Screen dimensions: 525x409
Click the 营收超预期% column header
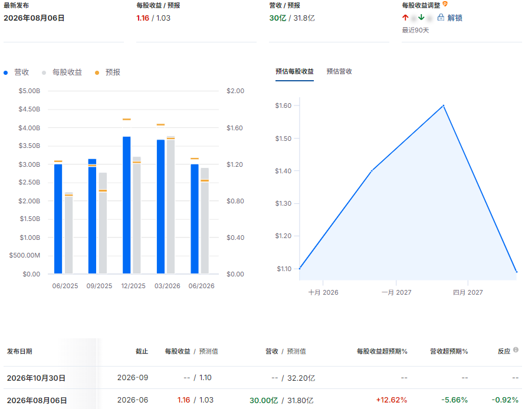tap(449, 351)
